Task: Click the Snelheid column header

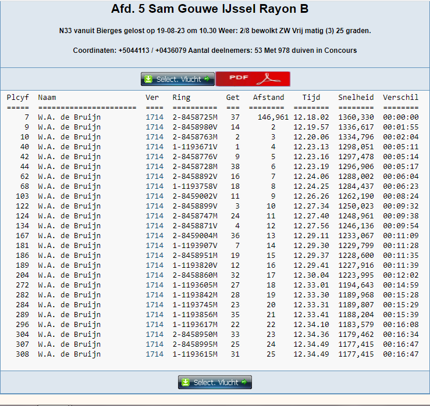Action: pos(356,98)
